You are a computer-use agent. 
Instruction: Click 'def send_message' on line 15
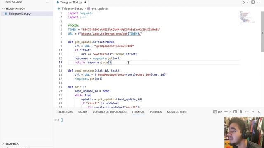81,70
